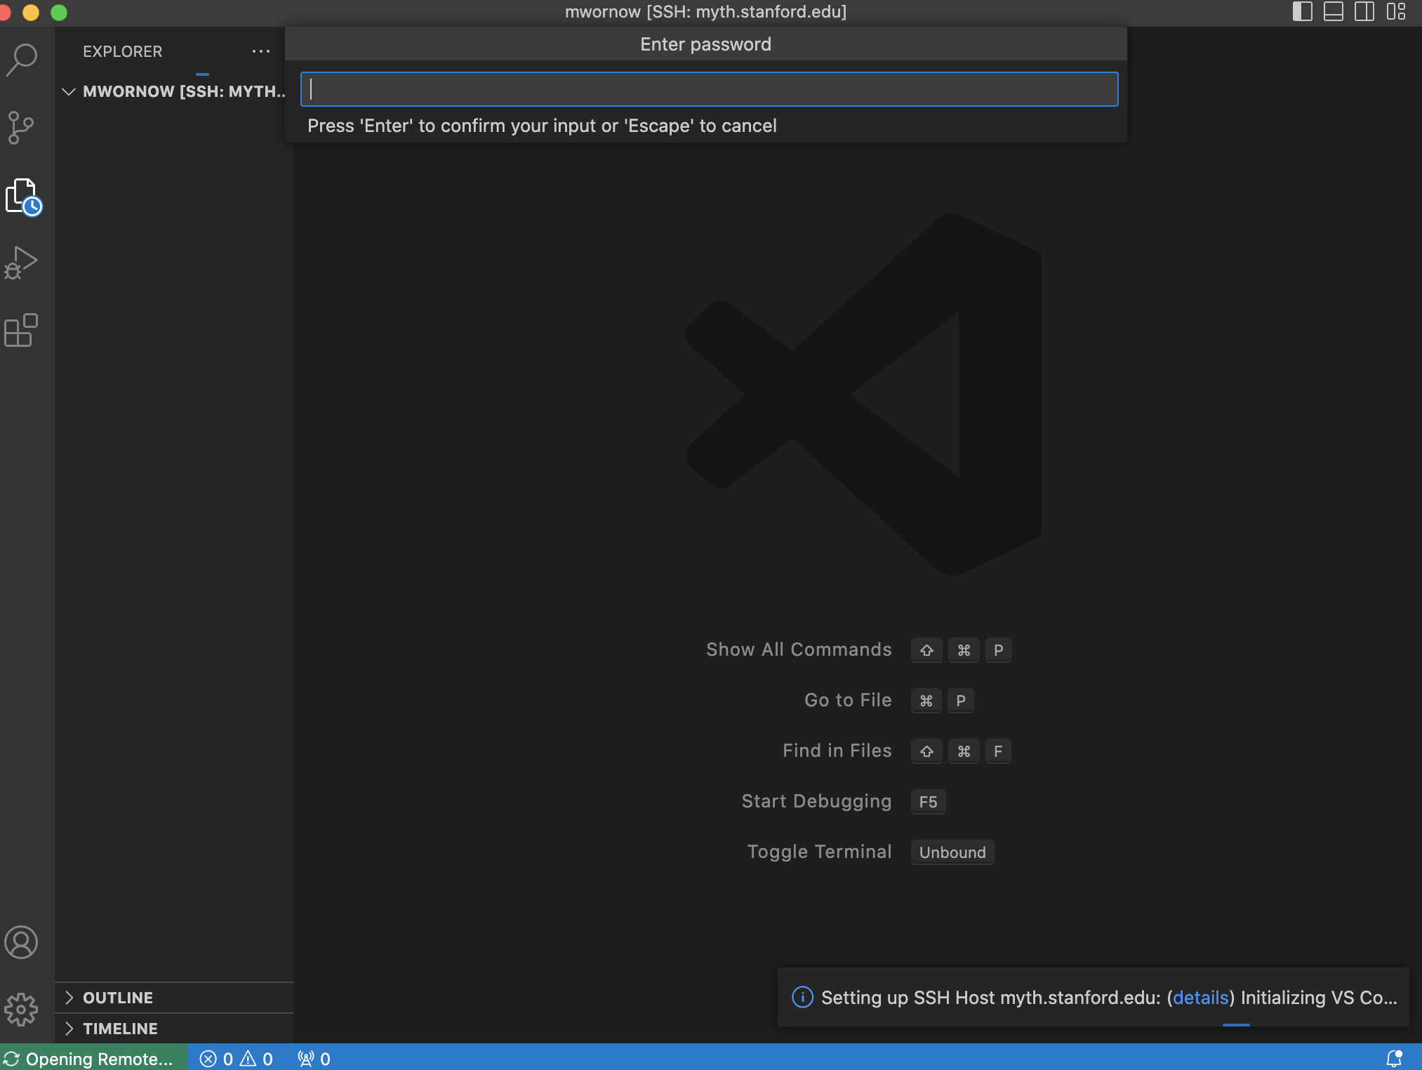Open the Manage gear icon
This screenshot has height=1070, width=1422.
click(21, 1010)
